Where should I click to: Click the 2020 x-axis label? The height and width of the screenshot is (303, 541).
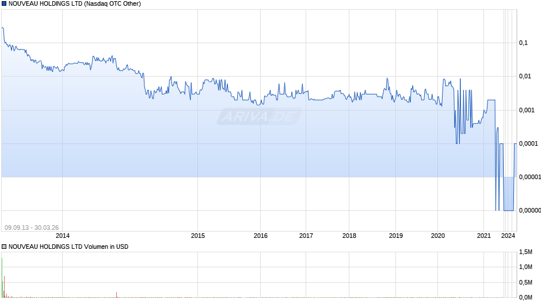pyautogui.click(x=438, y=236)
